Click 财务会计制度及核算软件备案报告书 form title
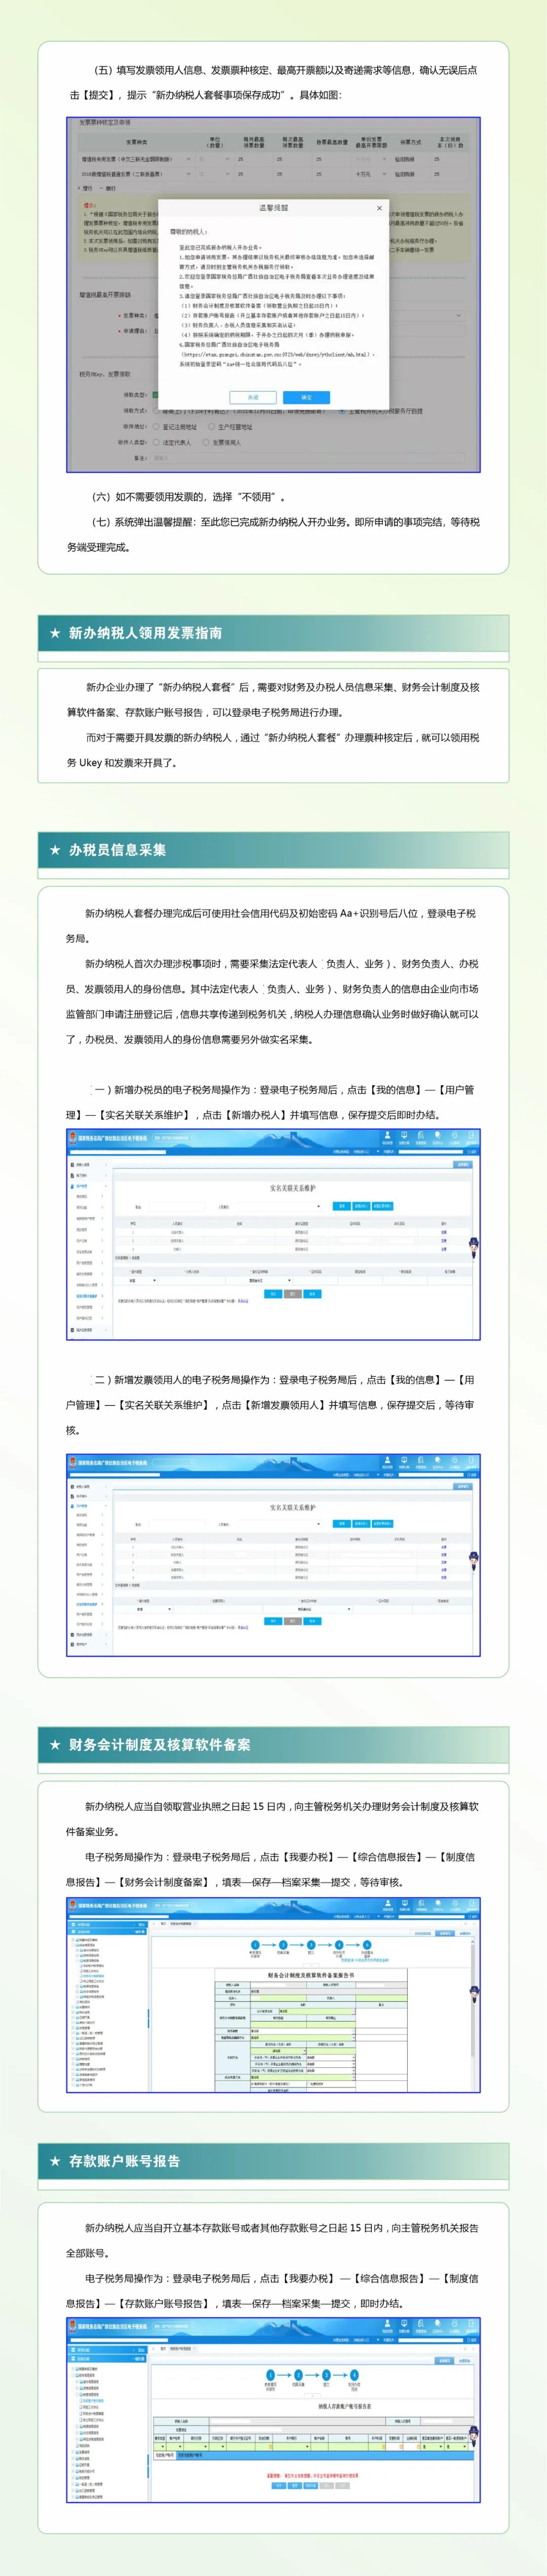 [310, 1975]
